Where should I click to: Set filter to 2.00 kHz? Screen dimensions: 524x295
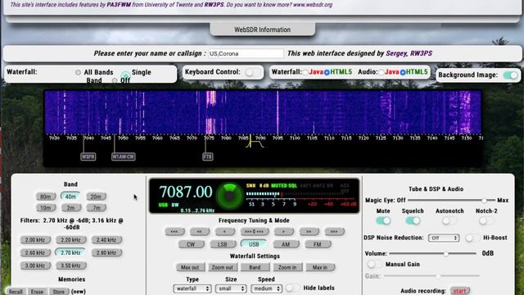[x=35, y=240]
